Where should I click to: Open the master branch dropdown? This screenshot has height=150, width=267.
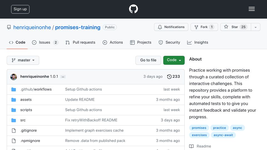click(x=23, y=60)
